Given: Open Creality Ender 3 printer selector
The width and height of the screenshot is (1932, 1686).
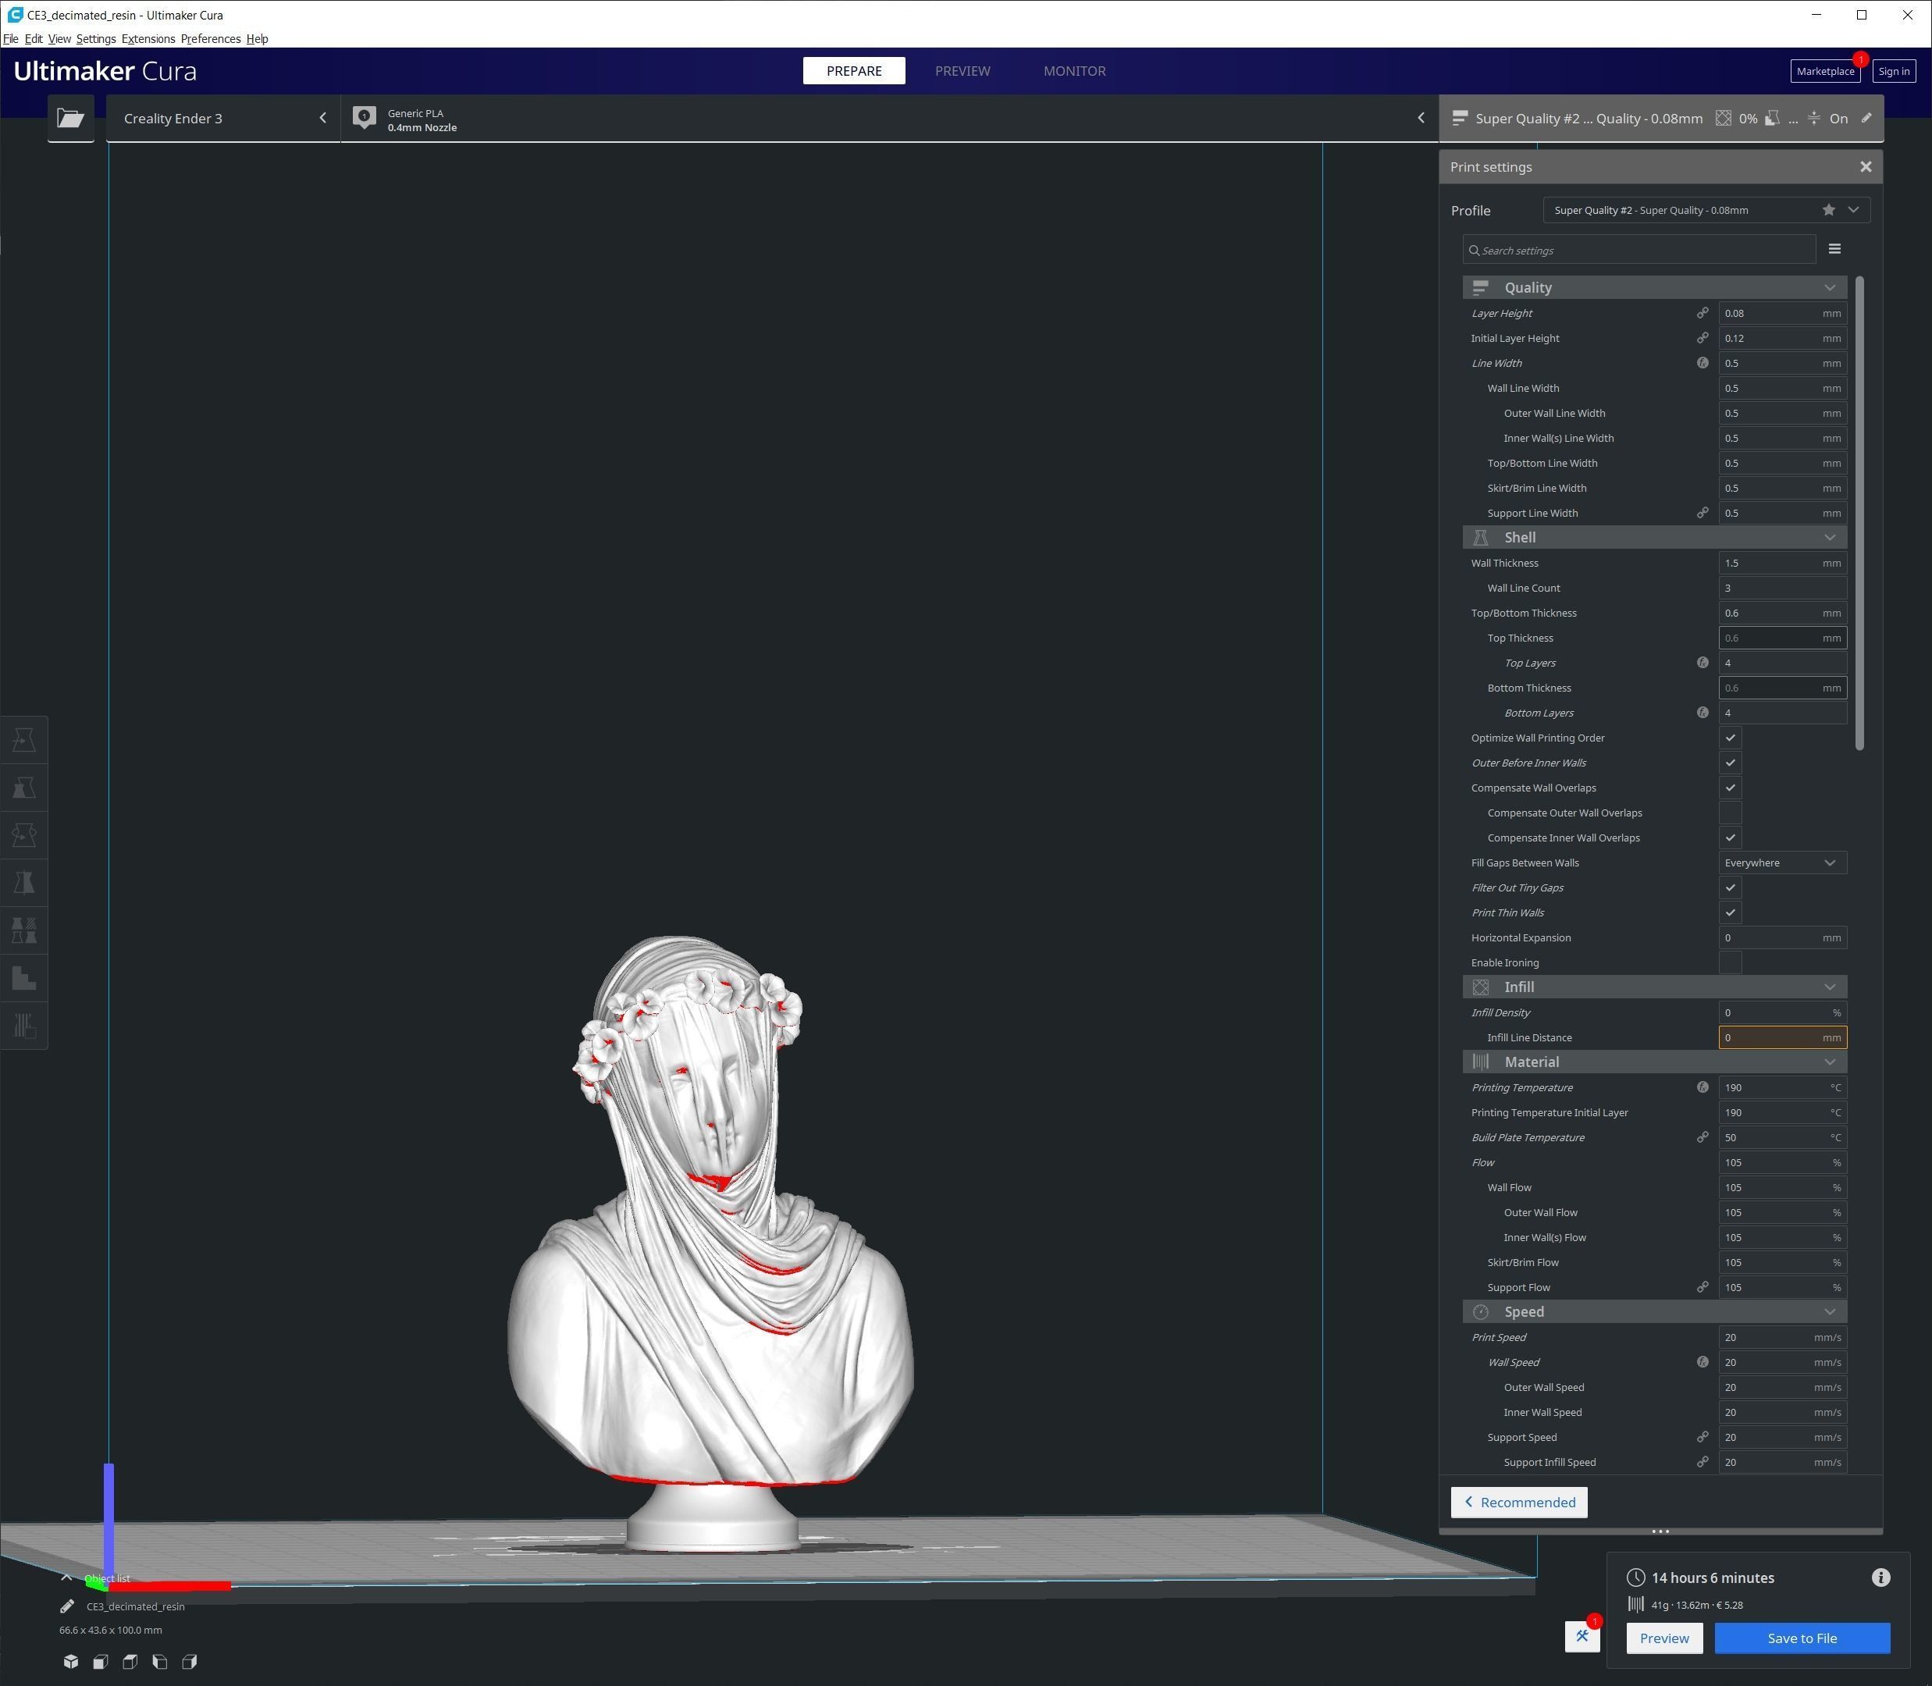Looking at the screenshot, I should tap(224, 119).
